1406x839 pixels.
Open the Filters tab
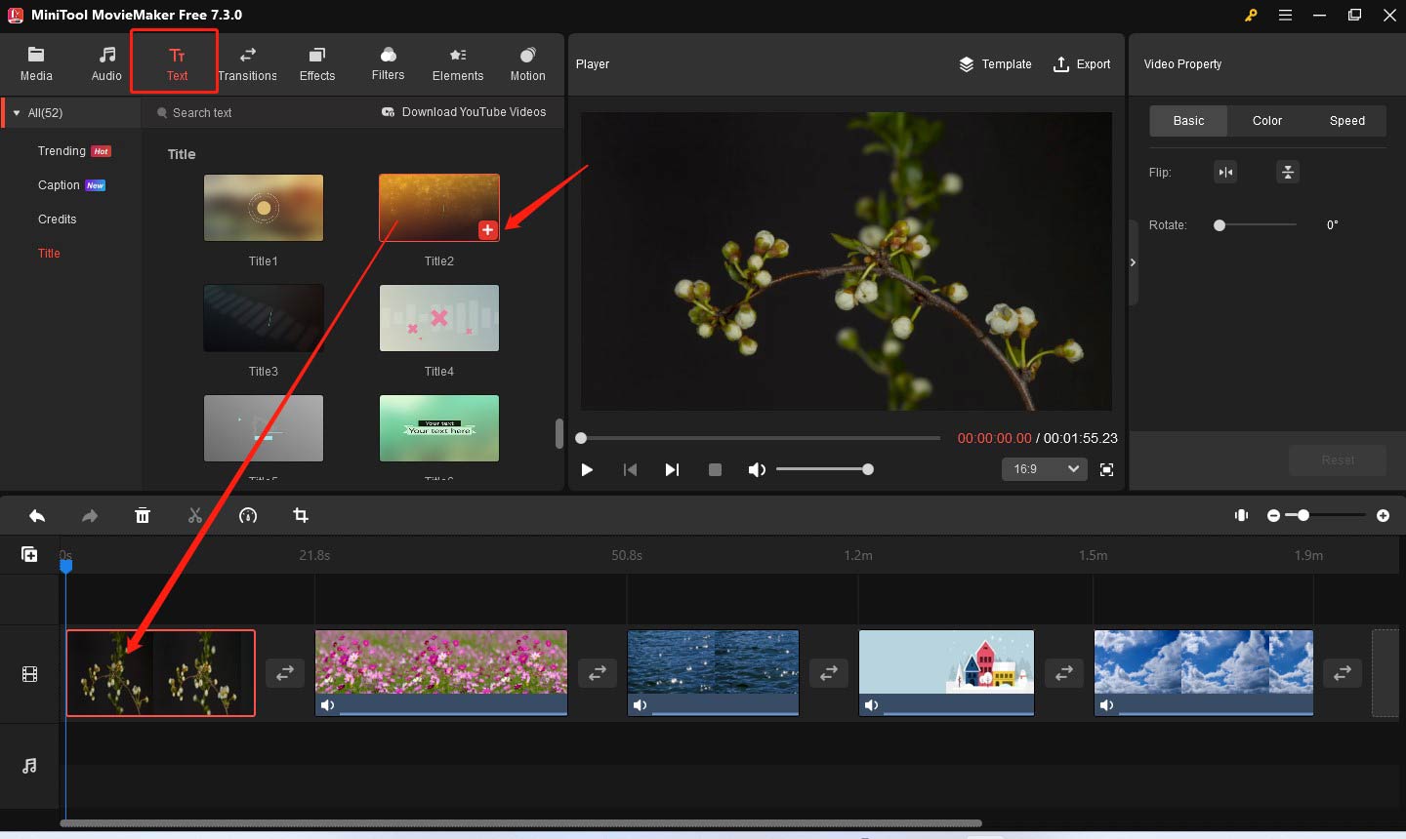(x=388, y=63)
